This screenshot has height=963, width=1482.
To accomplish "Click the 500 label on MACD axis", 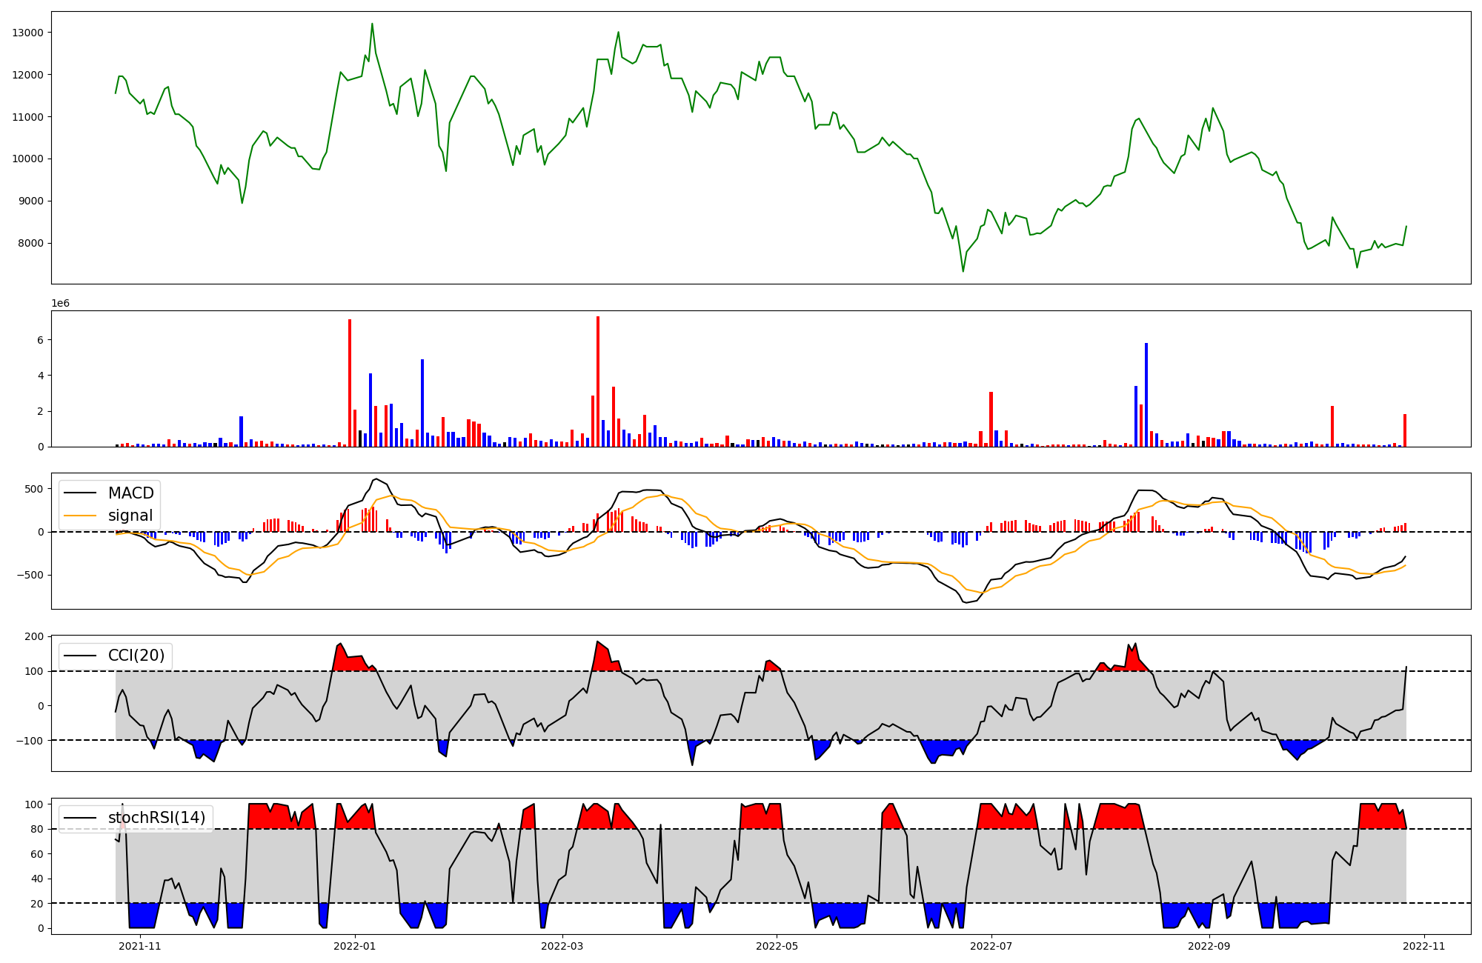I will [34, 489].
